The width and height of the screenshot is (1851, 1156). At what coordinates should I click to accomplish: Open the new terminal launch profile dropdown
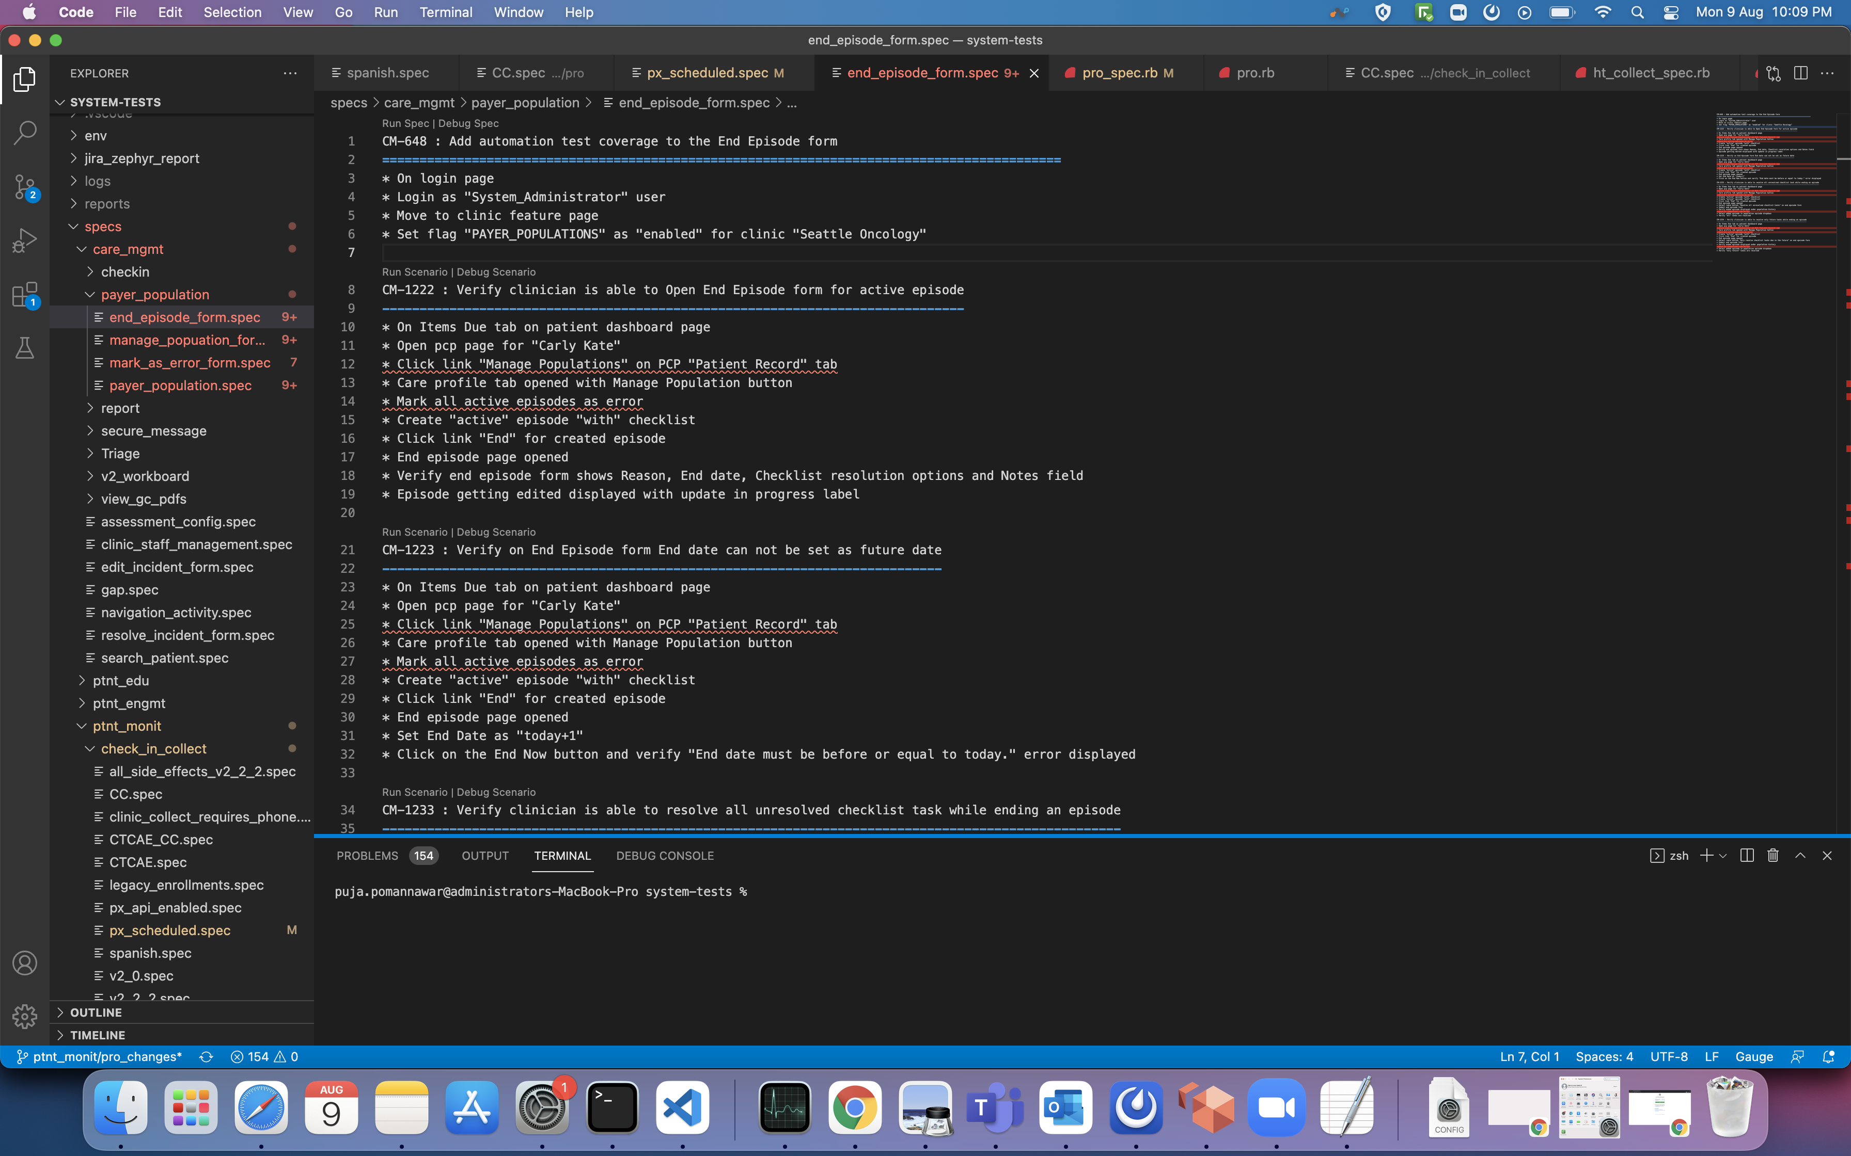[x=1723, y=856]
